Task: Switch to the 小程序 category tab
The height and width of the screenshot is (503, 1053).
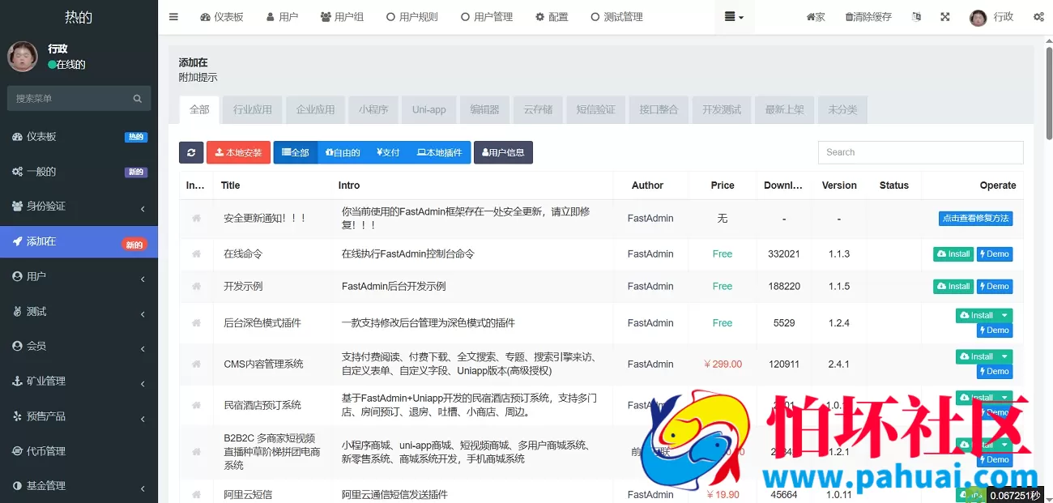Action: (x=373, y=109)
